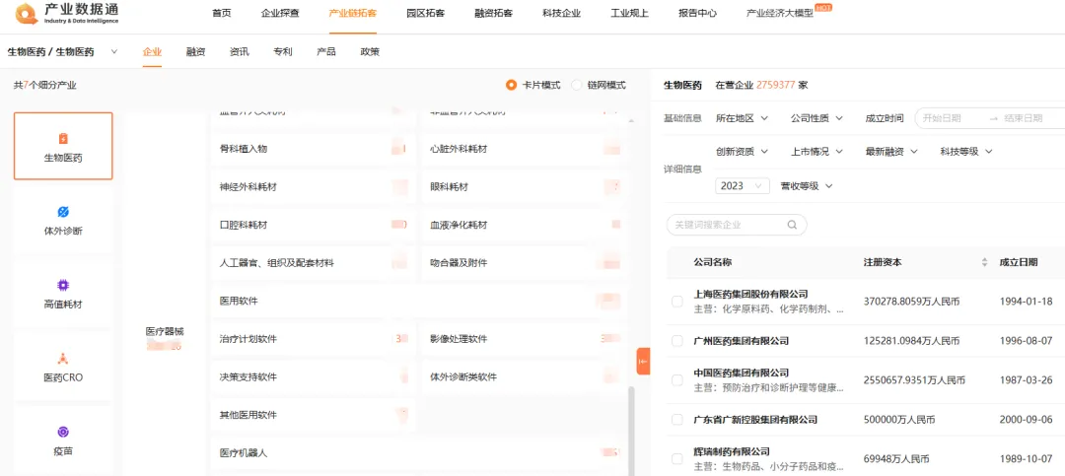Select the 疫苗 industry card icon

(63, 432)
